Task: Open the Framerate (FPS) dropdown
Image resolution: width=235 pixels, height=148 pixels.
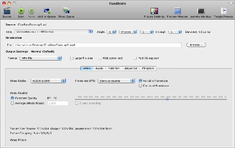Action: 116,81
